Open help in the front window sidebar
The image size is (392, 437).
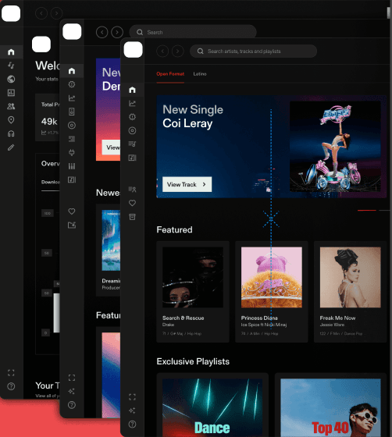pyautogui.click(x=132, y=425)
